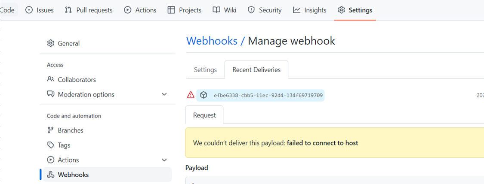Screen dimensions: 484x184
Task: Open the Wiki tab
Action: (225, 10)
